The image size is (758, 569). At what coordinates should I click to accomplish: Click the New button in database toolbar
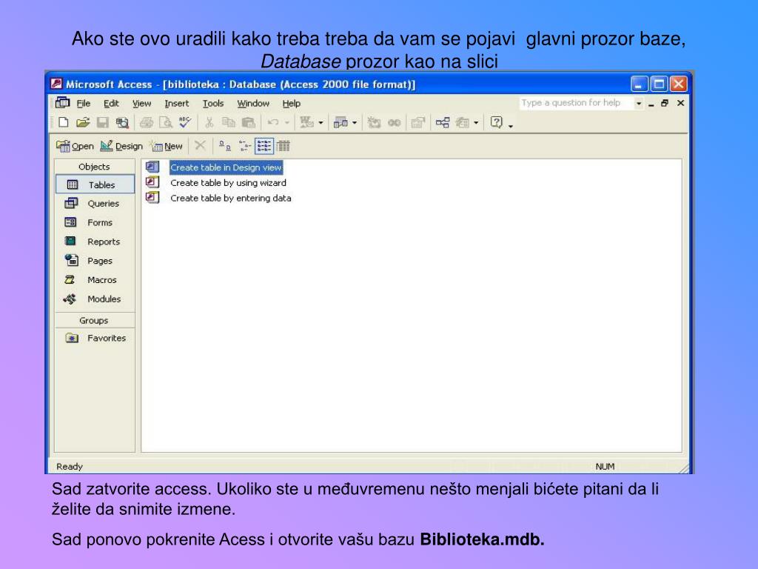pos(166,146)
